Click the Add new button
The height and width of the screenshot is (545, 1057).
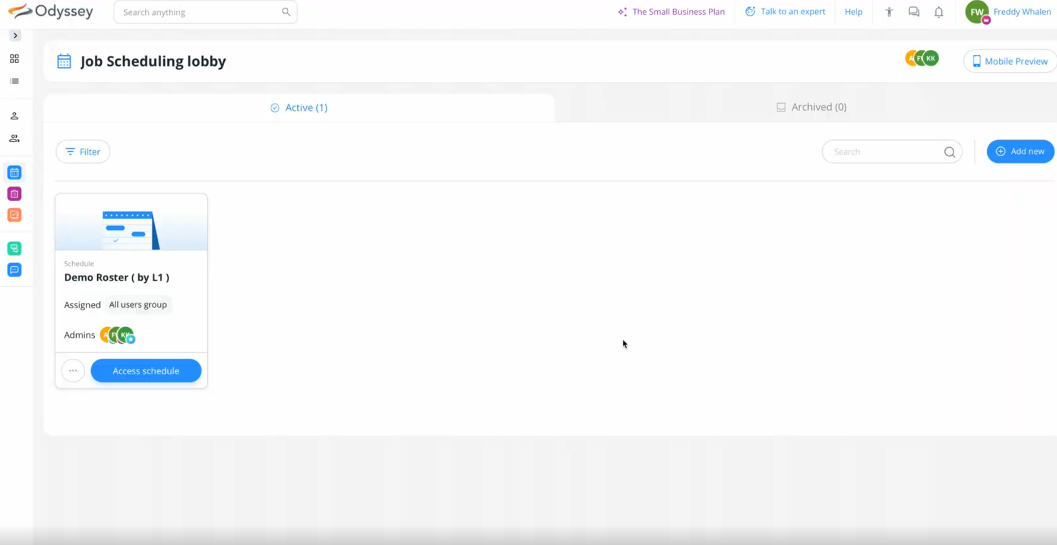click(1020, 152)
